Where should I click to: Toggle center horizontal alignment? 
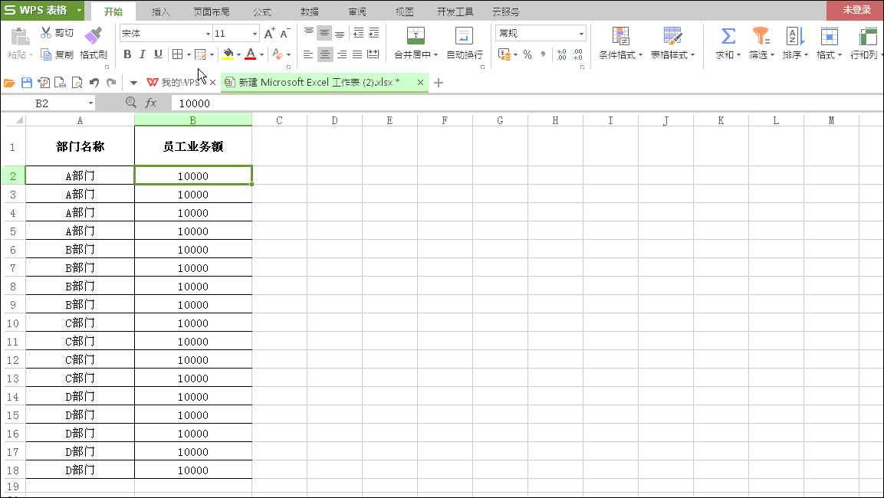coord(325,54)
